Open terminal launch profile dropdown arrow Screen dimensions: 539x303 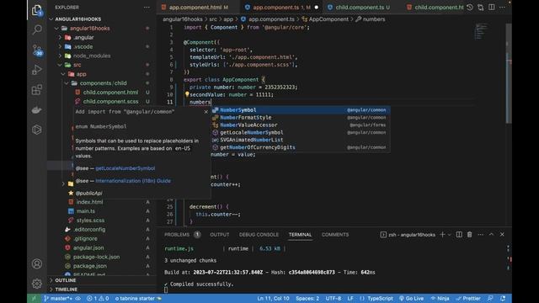[449, 235]
